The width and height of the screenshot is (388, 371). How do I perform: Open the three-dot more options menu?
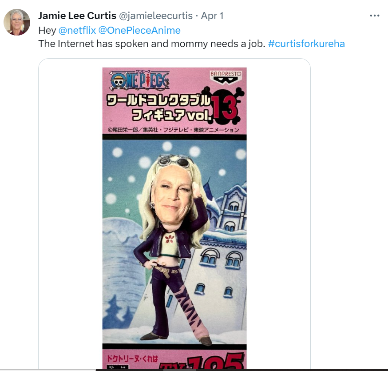pyautogui.click(x=374, y=16)
